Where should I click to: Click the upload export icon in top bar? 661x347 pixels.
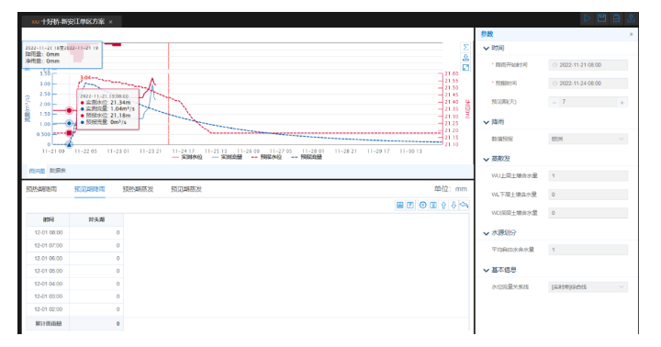(631, 18)
